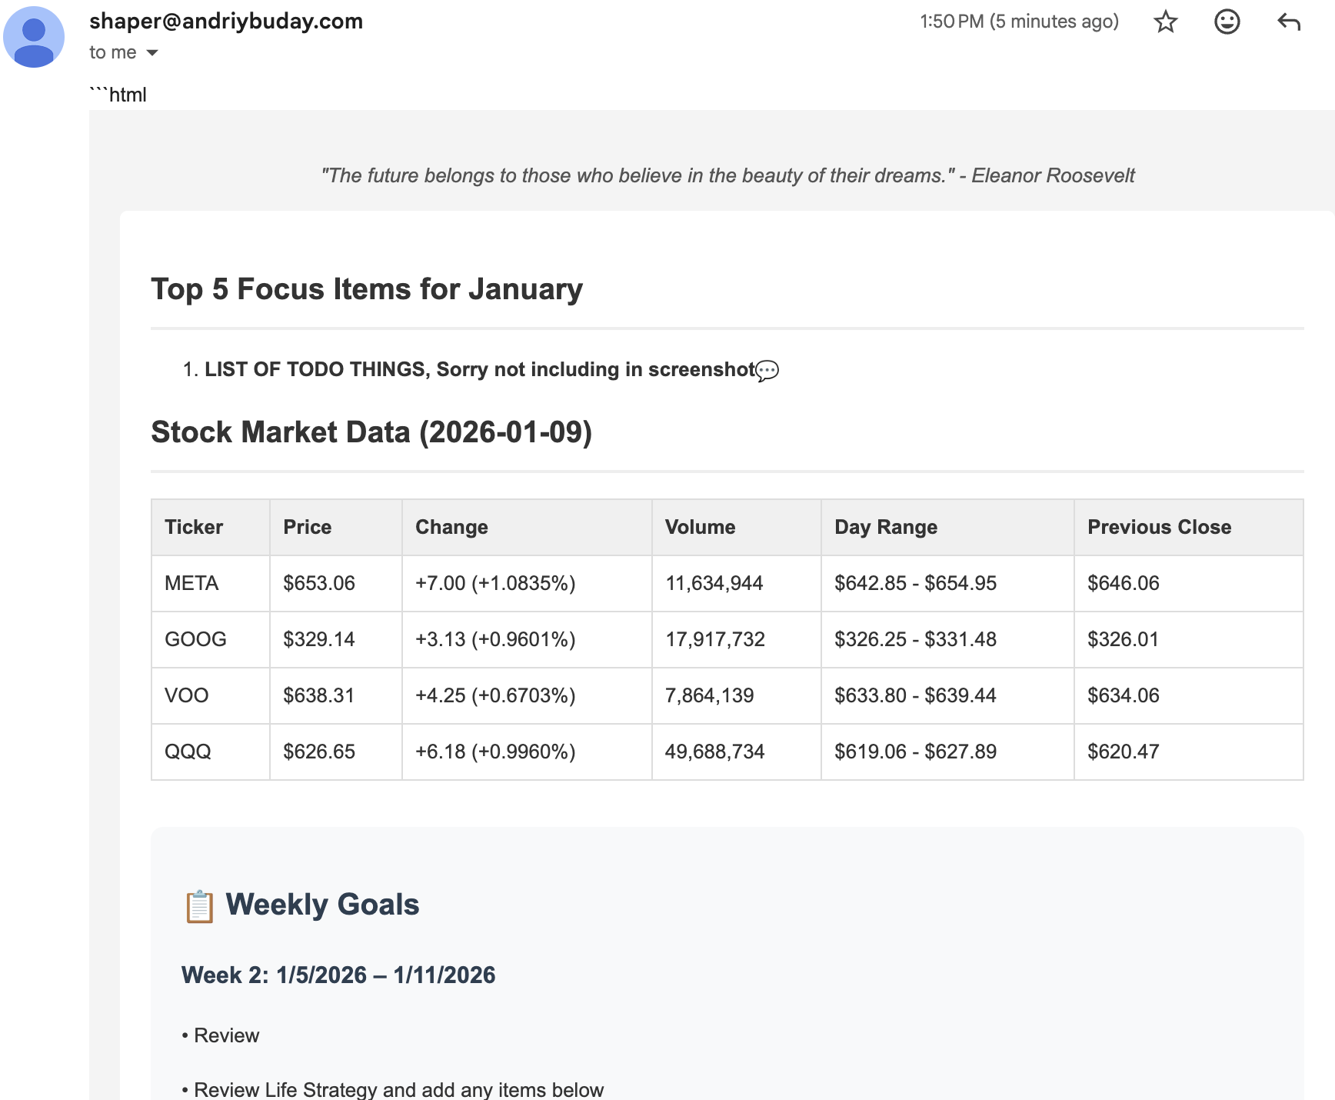This screenshot has width=1335, height=1100.
Task: Click the Review Life Strategy bullet
Action: pos(398,1089)
